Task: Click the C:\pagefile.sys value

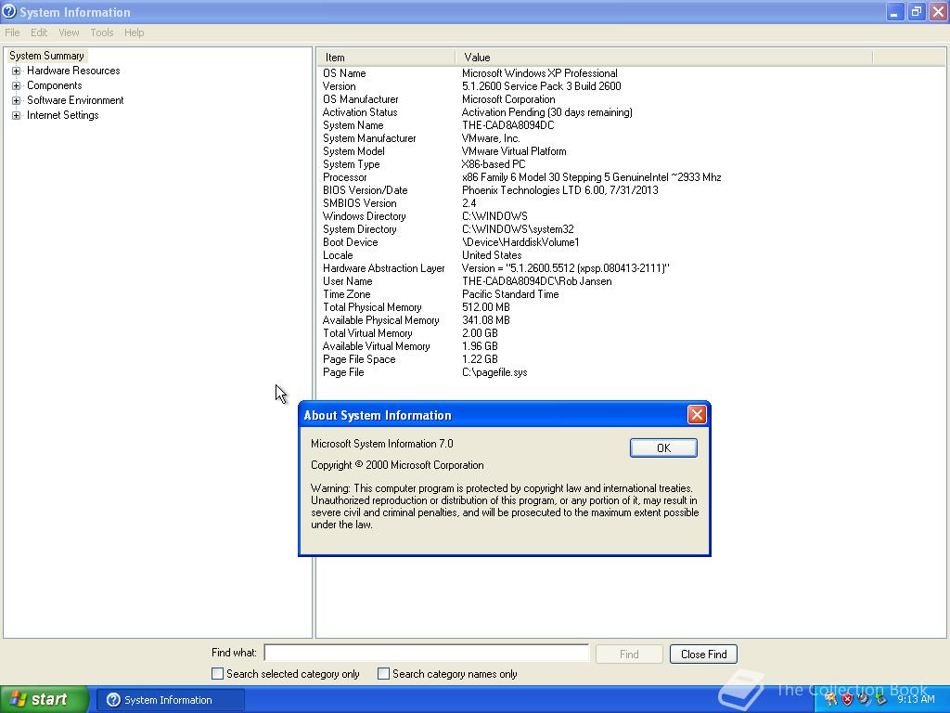Action: (x=494, y=373)
